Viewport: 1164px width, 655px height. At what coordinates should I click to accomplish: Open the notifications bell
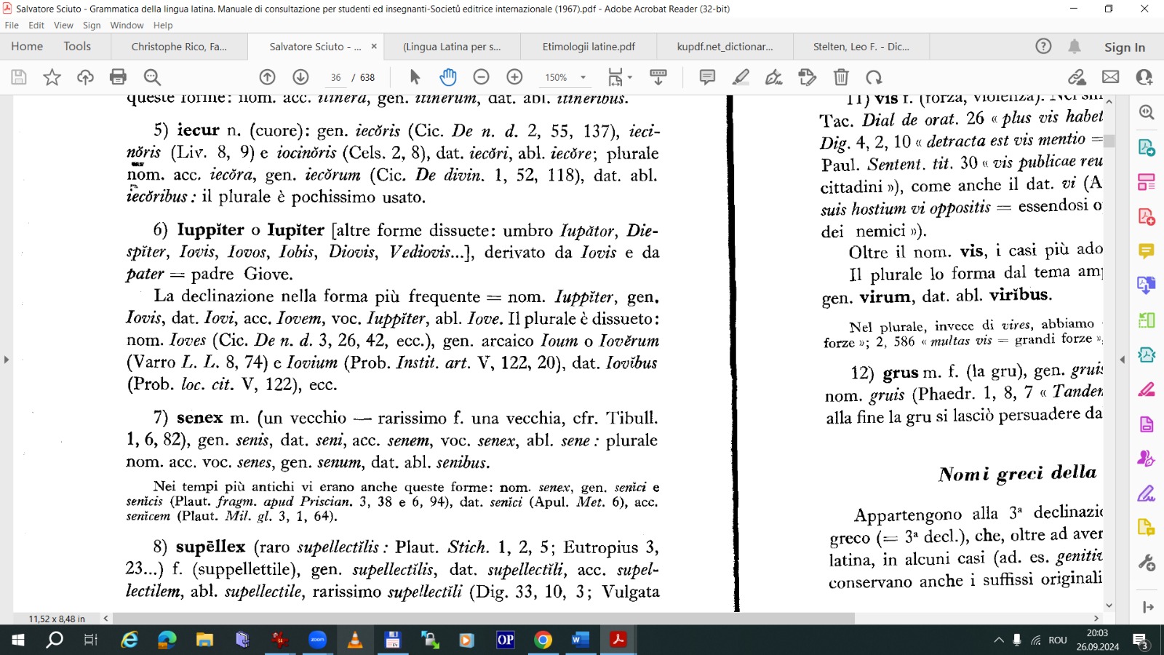coord(1075,46)
